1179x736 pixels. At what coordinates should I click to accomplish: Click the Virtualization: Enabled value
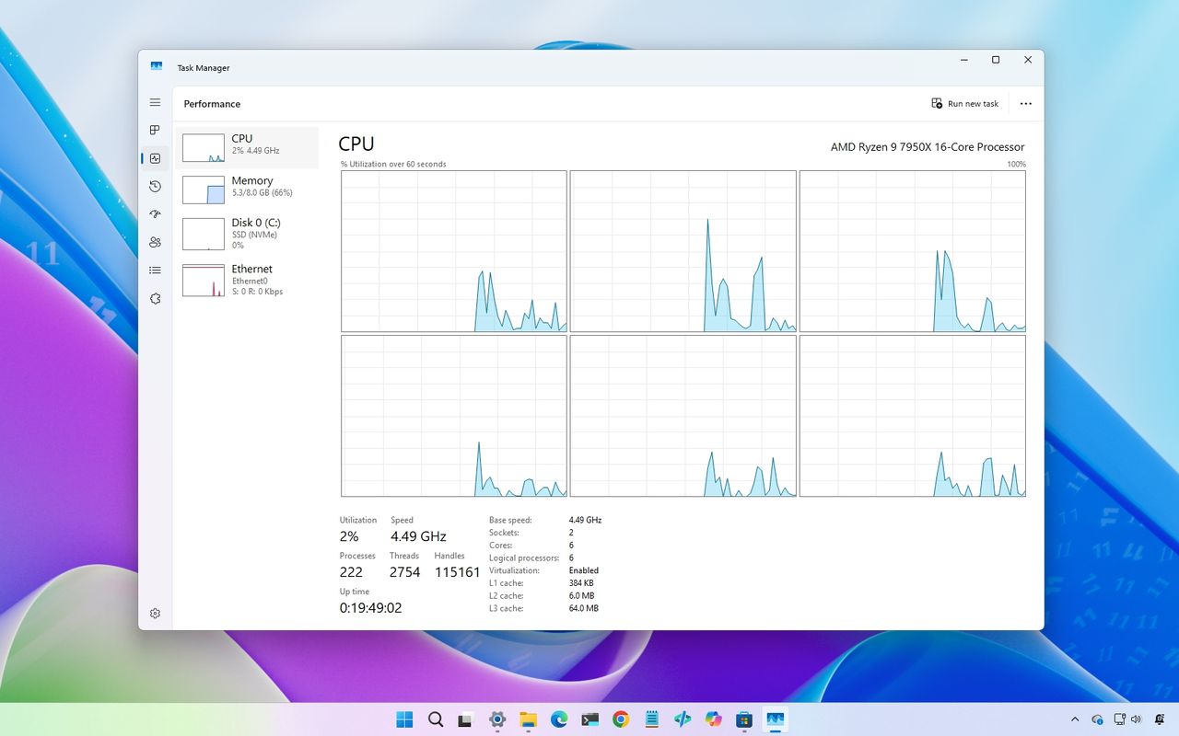(x=584, y=570)
